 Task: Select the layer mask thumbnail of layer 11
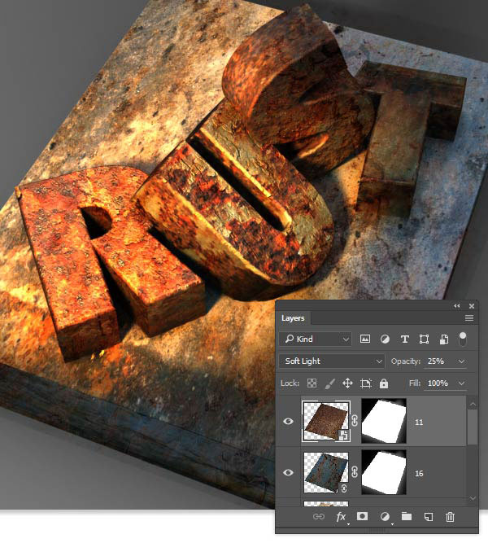[x=381, y=421]
